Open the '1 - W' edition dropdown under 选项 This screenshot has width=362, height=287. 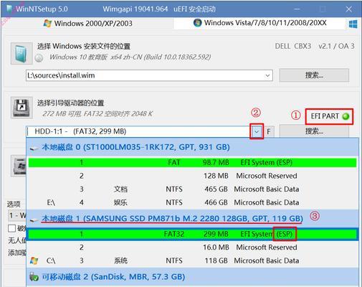17,216
